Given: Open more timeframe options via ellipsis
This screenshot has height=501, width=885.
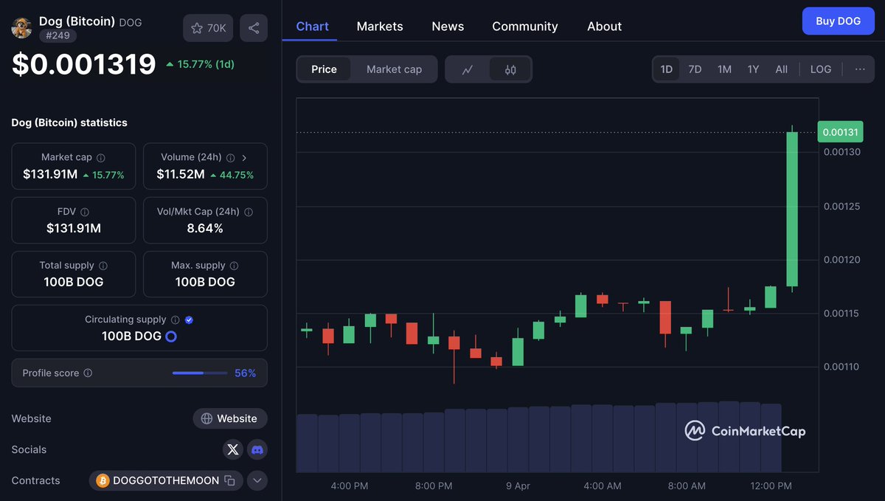Looking at the screenshot, I should 859,69.
